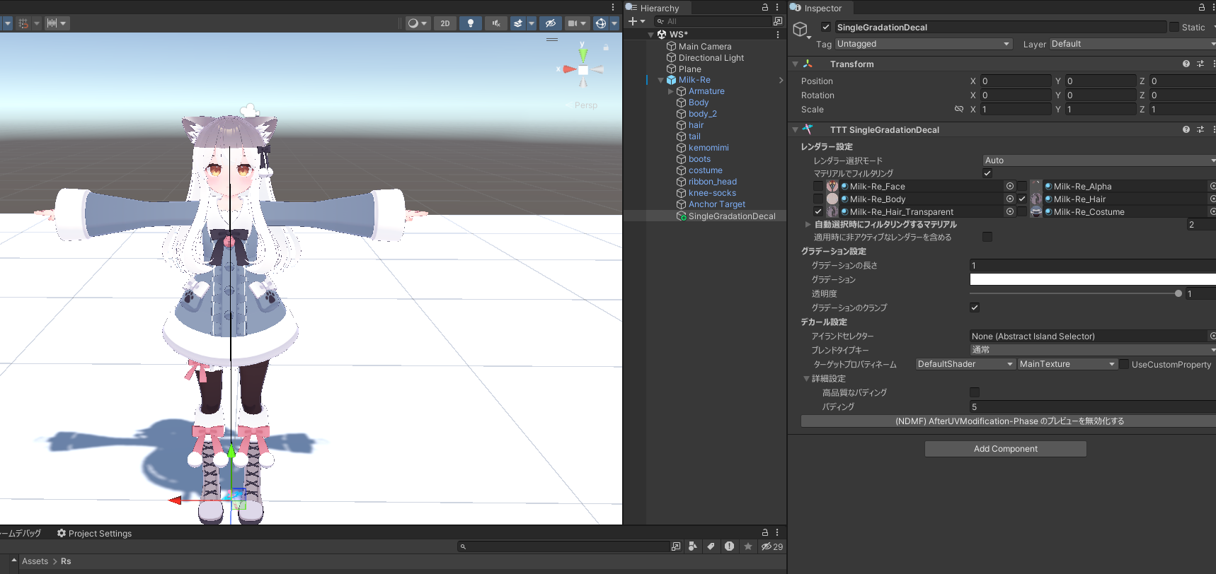Click the Add Component button

(1005, 449)
